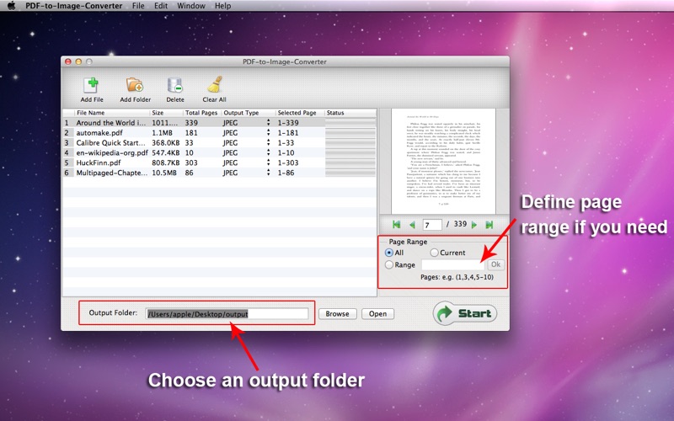Jump to last preview page

point(489,225)
